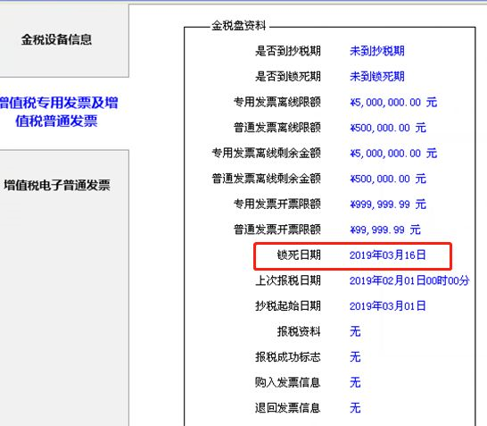Open the 金税设备信息 tab

[x=56, y=39]
